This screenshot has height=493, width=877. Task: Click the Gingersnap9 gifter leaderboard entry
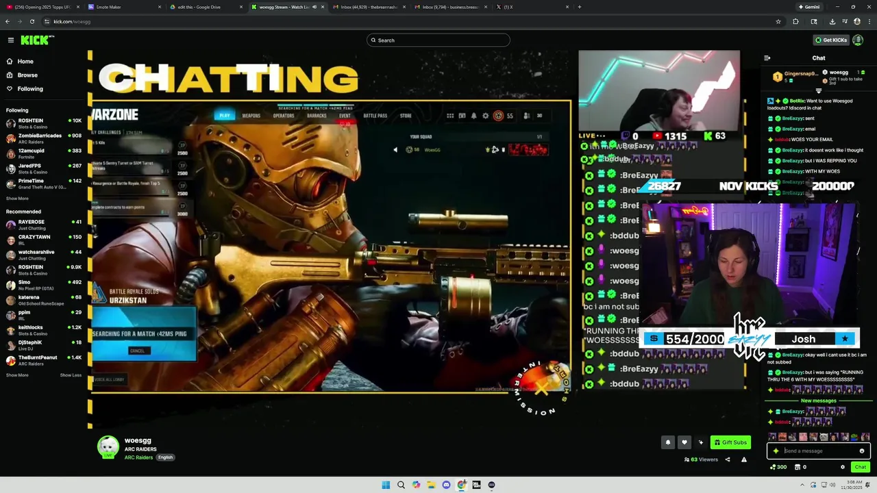point(795,76)
